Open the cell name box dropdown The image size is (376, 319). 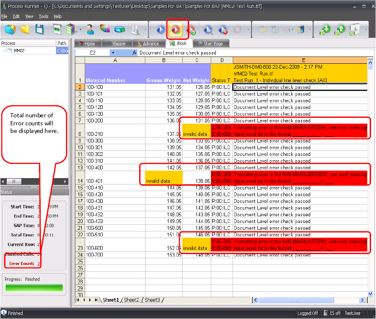coord(113,53)
